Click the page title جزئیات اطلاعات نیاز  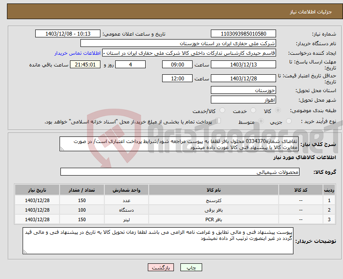tap(311, 12)
